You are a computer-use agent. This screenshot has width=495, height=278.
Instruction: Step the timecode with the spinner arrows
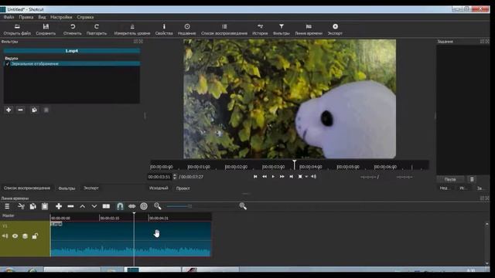[x=175, y=177]
